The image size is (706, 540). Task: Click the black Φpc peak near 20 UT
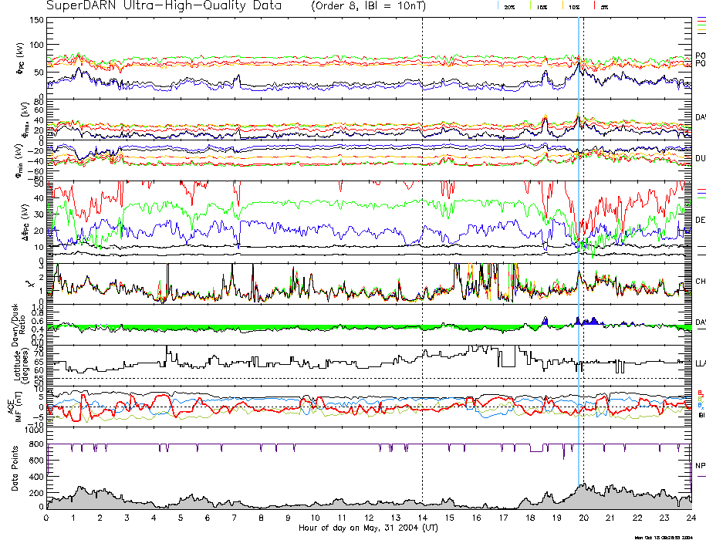click(x=579, y=66)
